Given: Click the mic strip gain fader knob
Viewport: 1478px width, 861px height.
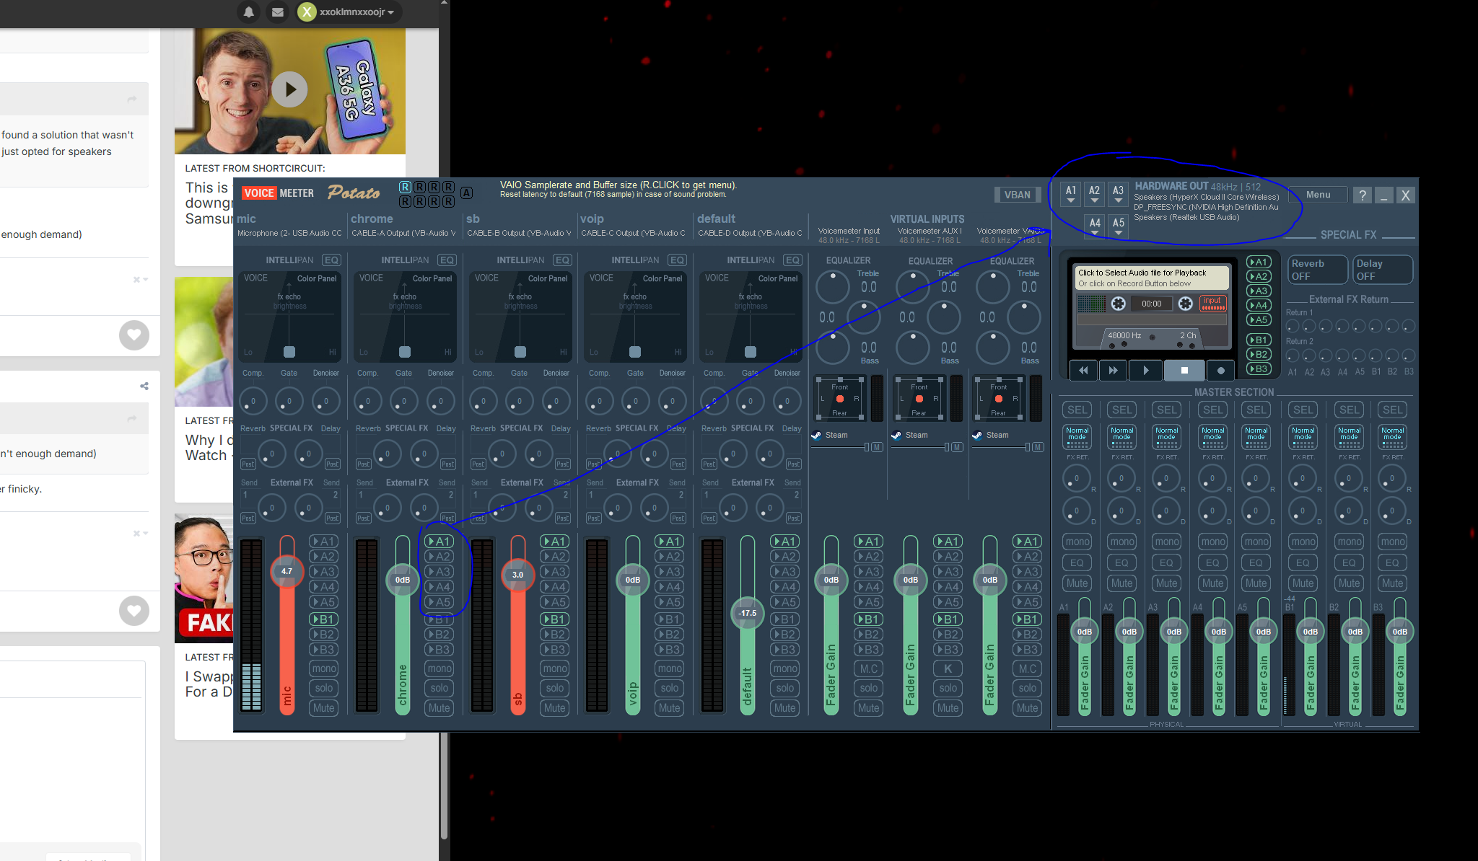Looking at the screenshot, I should (x=287, y=571).
